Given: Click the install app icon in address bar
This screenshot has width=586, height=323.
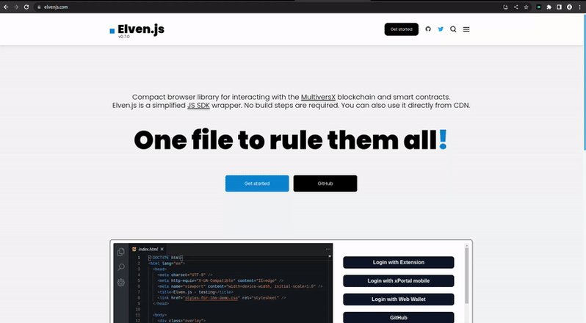Looking at the screenshot, I should [x=505, y=7].
